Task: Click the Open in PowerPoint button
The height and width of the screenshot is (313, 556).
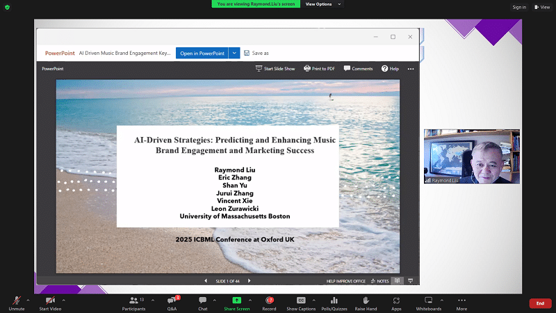Action: [202, 53]
